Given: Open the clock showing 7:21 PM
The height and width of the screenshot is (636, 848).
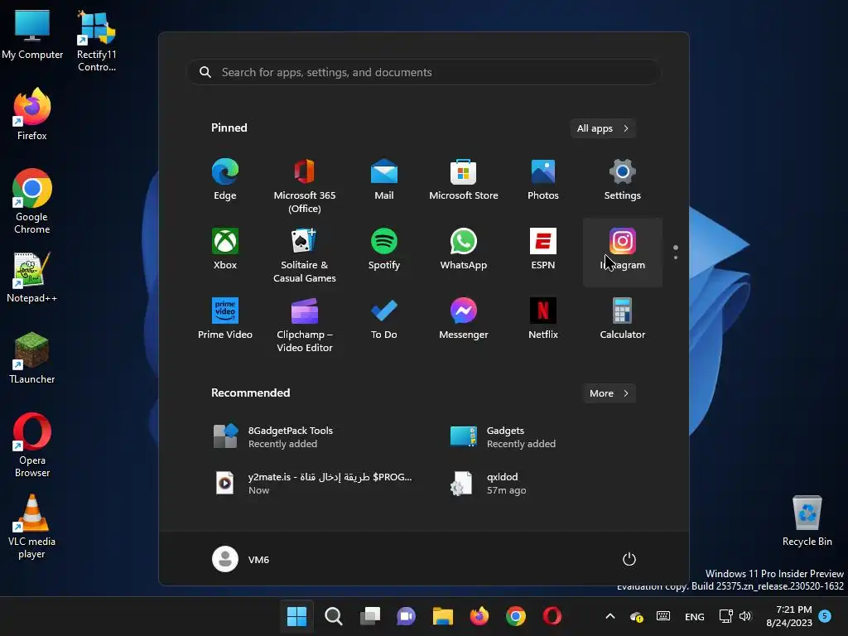Looking at the screenshot, I should tap(789, 616).
